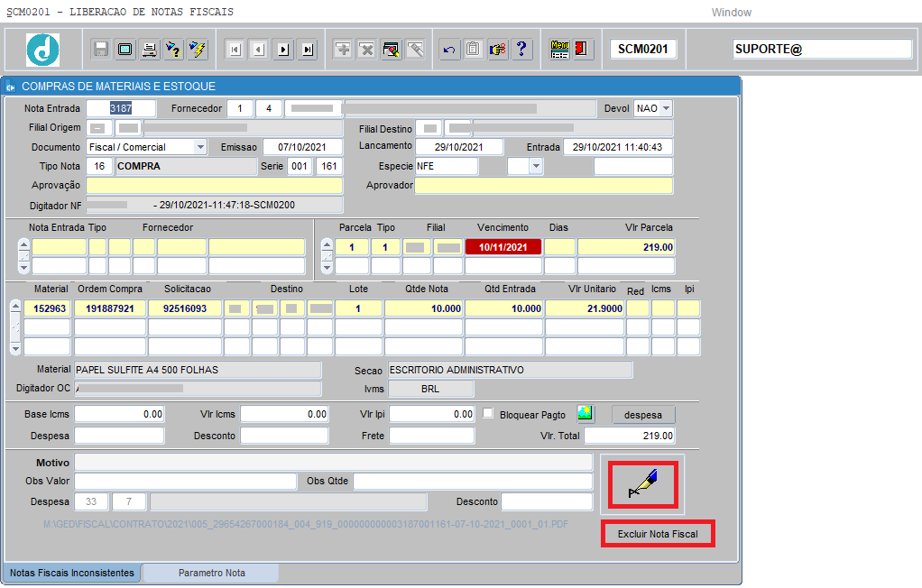Screen dimensions: 922x588
Task: Click the Base Icms field 0.00
Action: coord(119,414)
